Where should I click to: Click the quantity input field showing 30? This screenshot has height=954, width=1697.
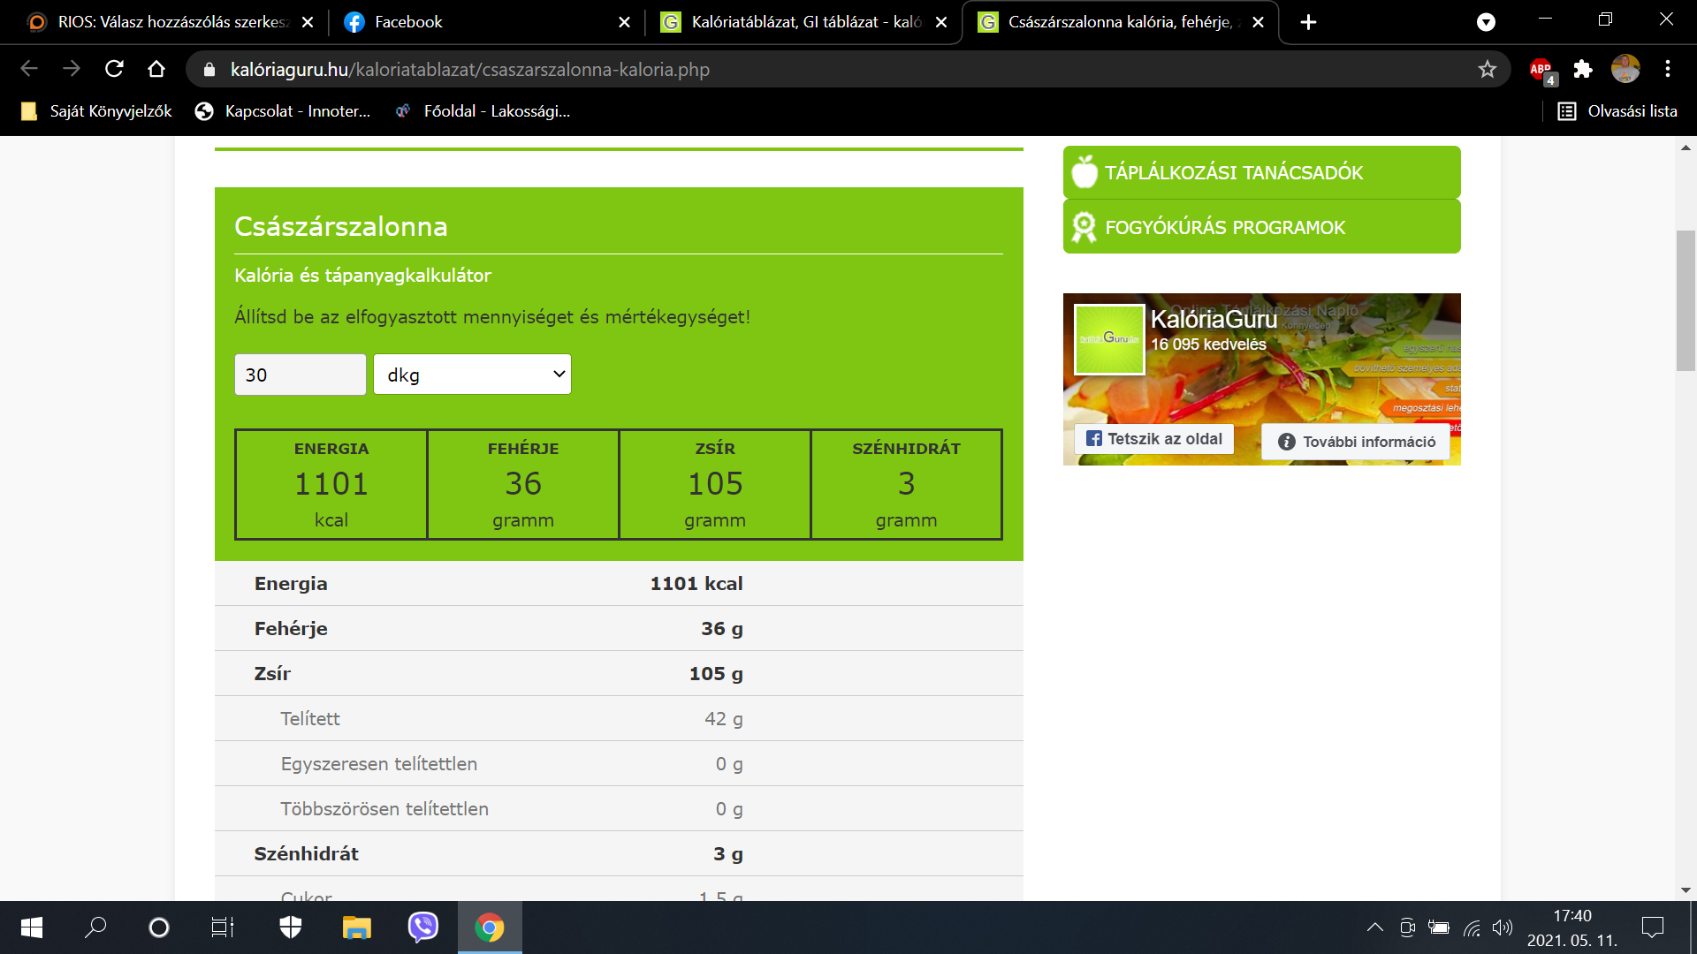click(300, 375)
